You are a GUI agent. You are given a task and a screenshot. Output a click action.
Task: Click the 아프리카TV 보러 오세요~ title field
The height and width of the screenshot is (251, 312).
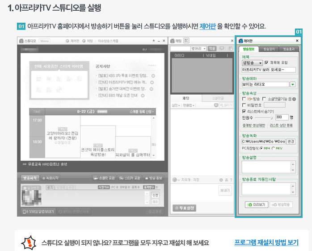269,70
